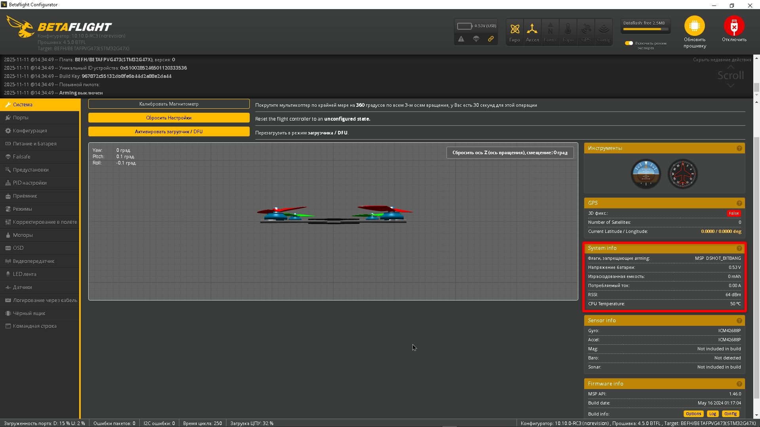Click the Scroll down chevron in log
Screen dimensions: 760x427
tap(731, 85)
